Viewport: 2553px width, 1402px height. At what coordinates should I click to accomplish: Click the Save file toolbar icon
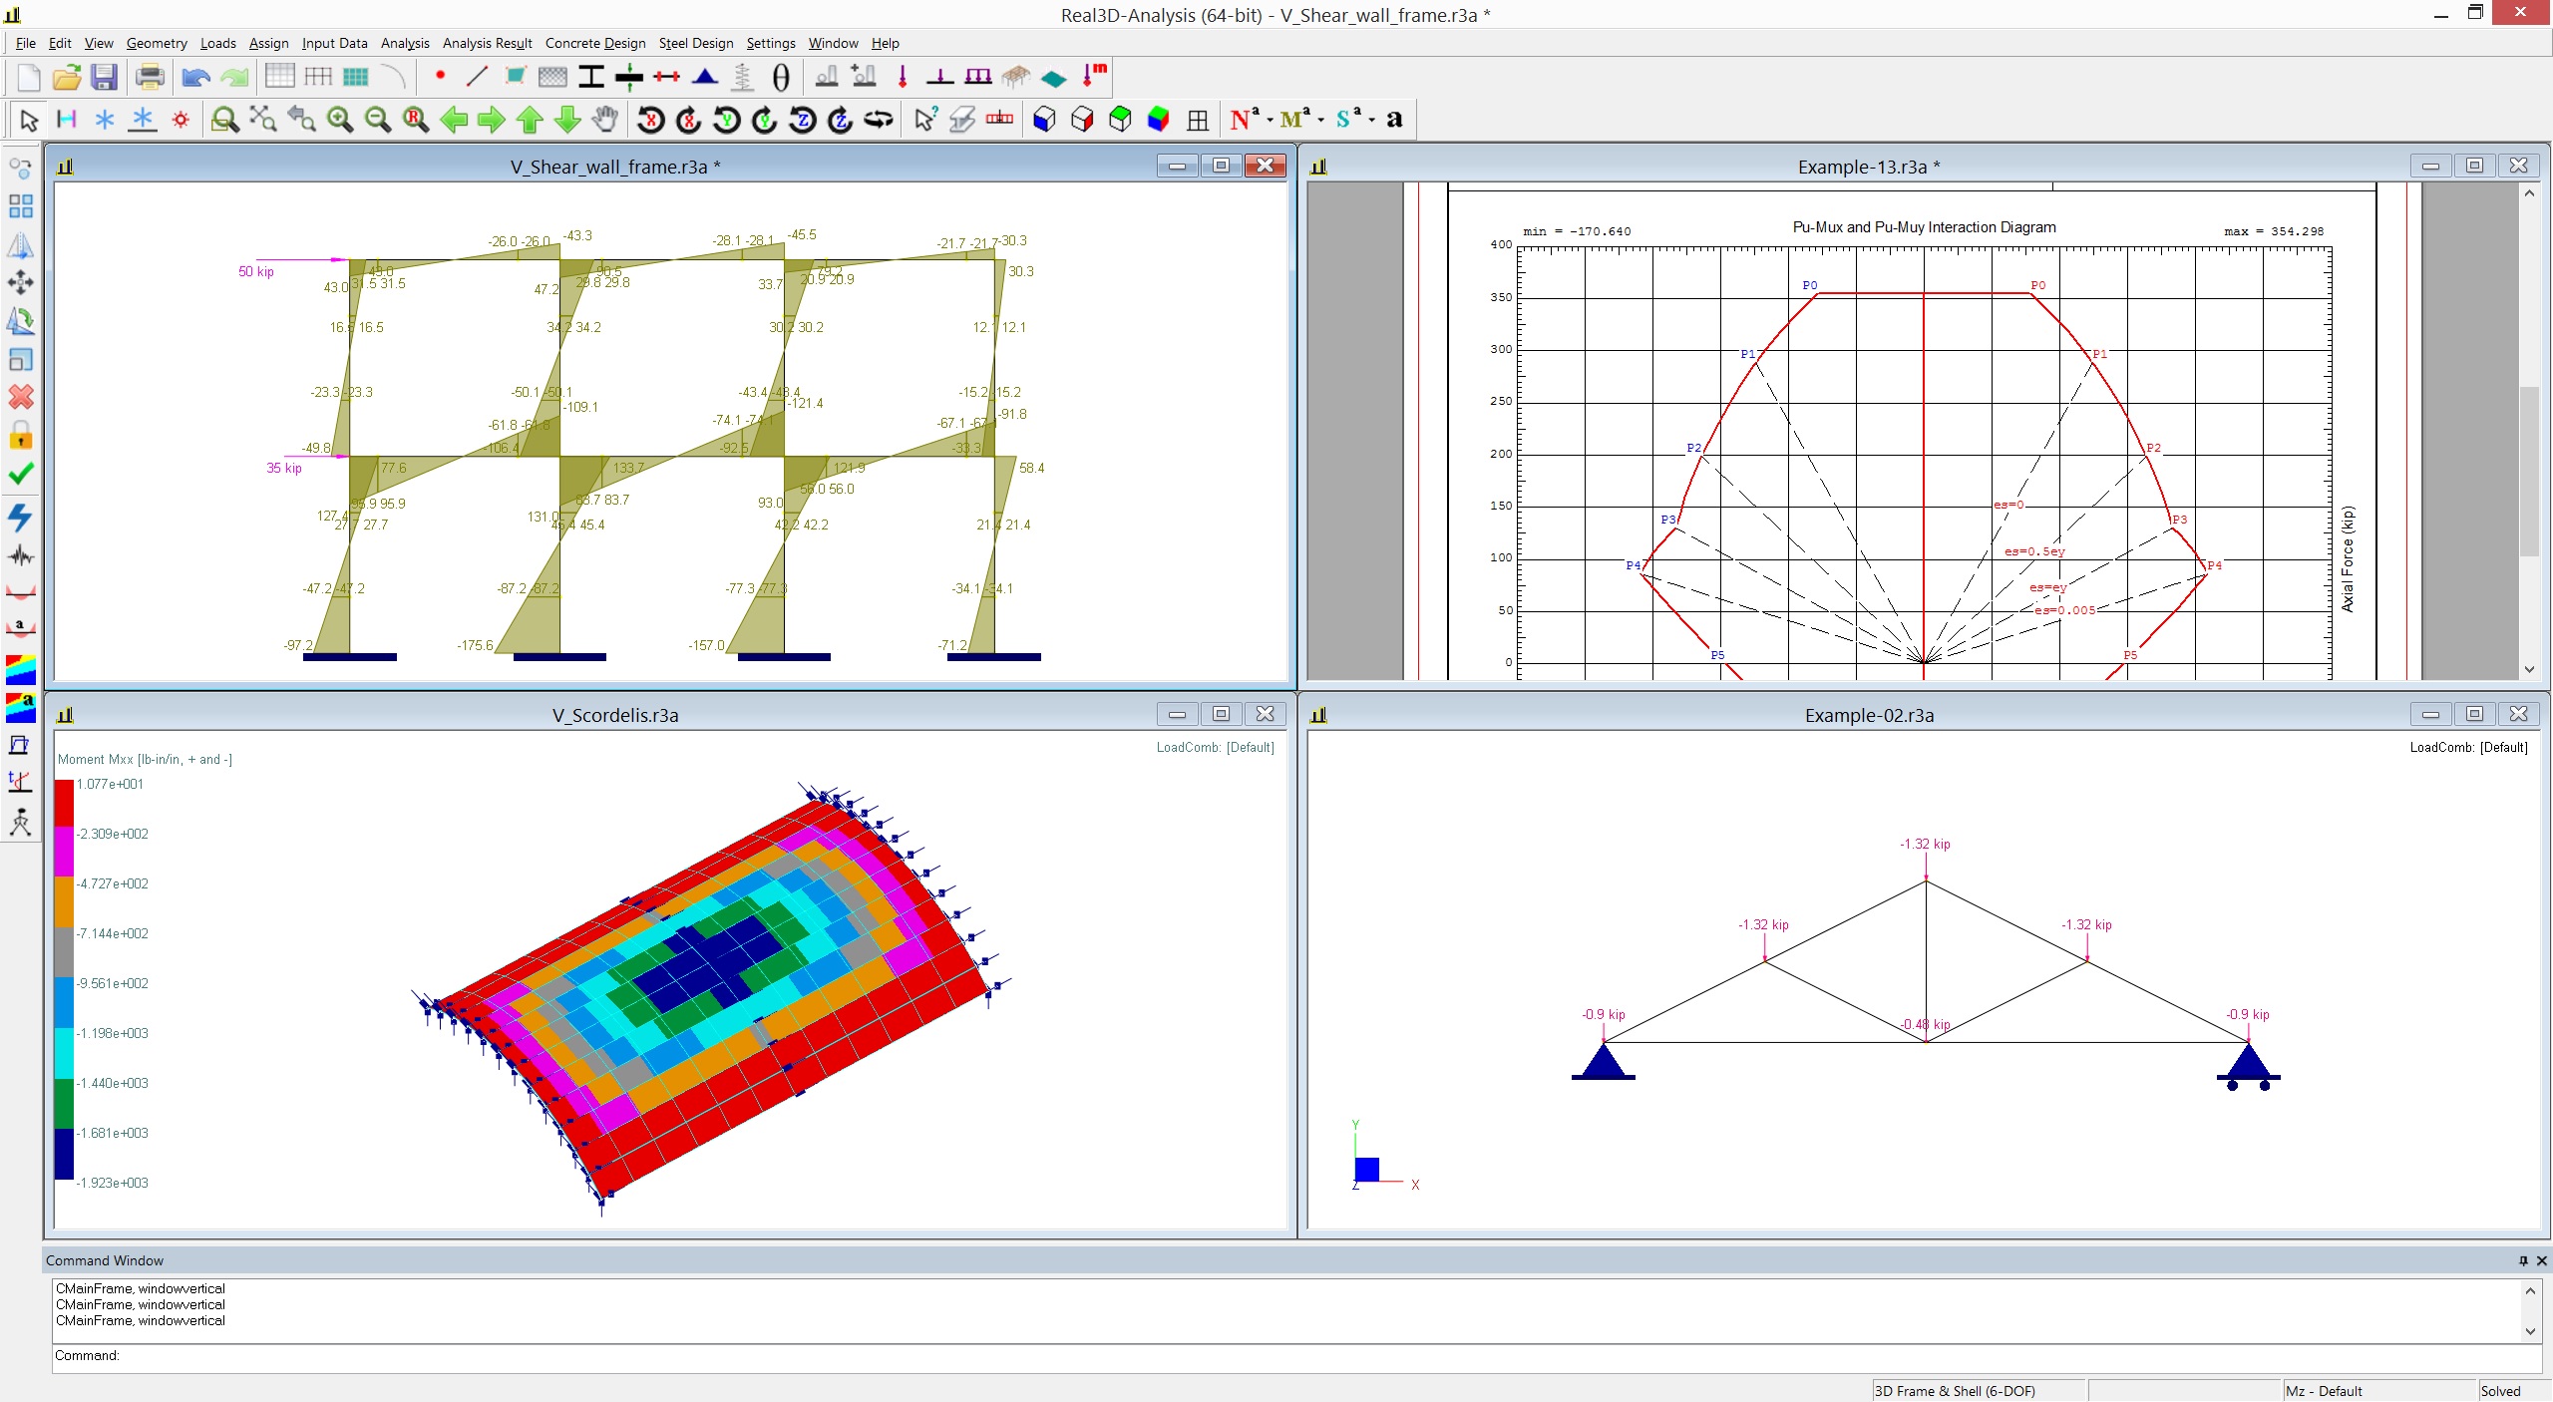104,77
